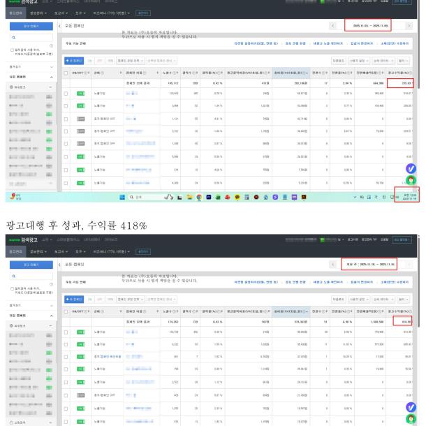Viewport: 426px width, 426px height.
Task: Open the date range picker 2025.11.03 – 2025.11.09
Action: (x=372, y=25)
